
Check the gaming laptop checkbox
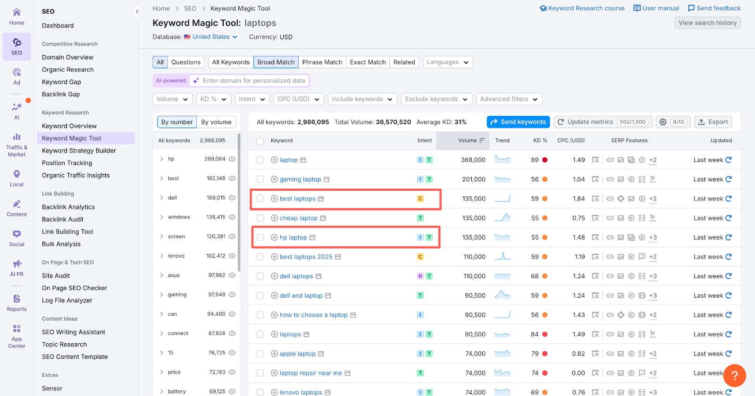[260, 179]
